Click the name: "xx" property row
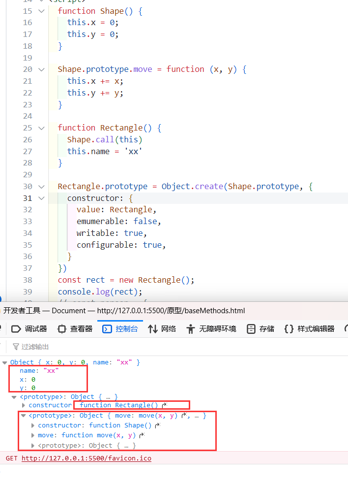The image size is (348, 489). pyautogui.click(x=39, y=371)
